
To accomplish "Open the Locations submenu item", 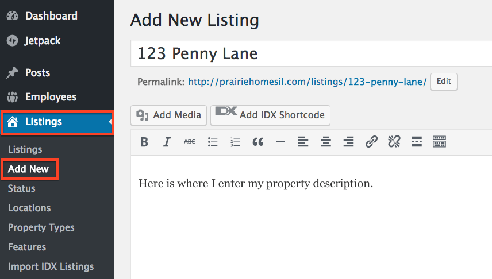I will 29,208.
